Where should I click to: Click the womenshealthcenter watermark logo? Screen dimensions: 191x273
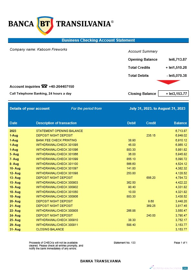pyautogui.click(x=168, y=268)
